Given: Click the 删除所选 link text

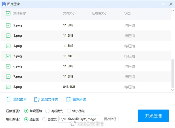Looking at the screenshot, I should pos(79,99).
